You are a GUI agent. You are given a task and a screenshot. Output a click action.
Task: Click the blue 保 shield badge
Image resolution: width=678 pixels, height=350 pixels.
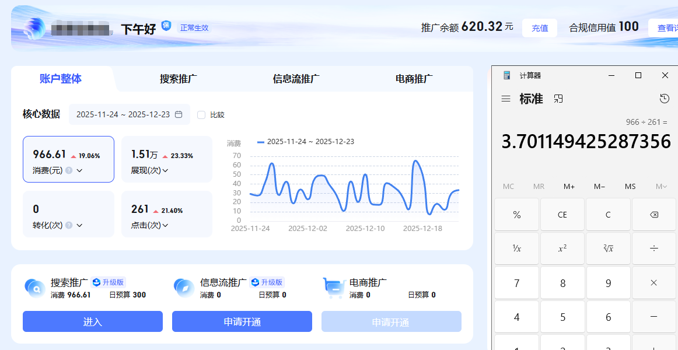pos(166,26)
